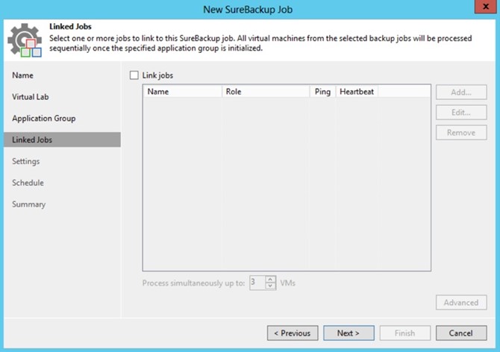This screenshot has height=352, width=500.
Task: Increase simultaneous VMs with up arrow
Action: coord(270,280)
